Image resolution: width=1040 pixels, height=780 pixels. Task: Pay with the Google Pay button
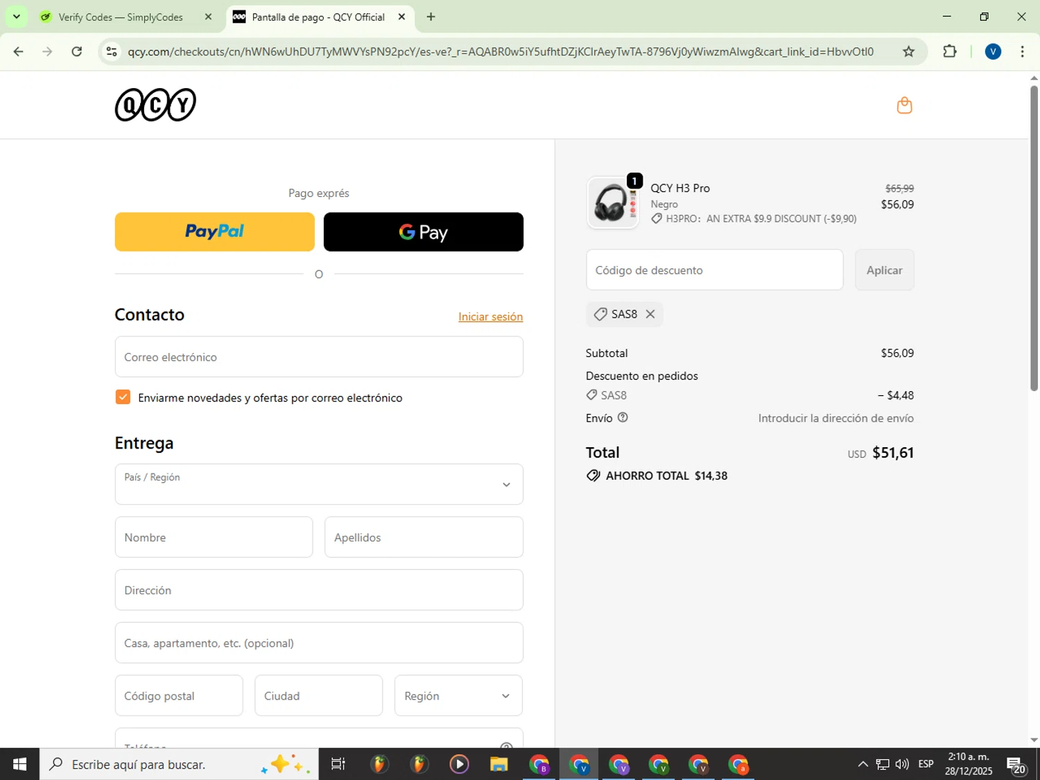(423, 232)
